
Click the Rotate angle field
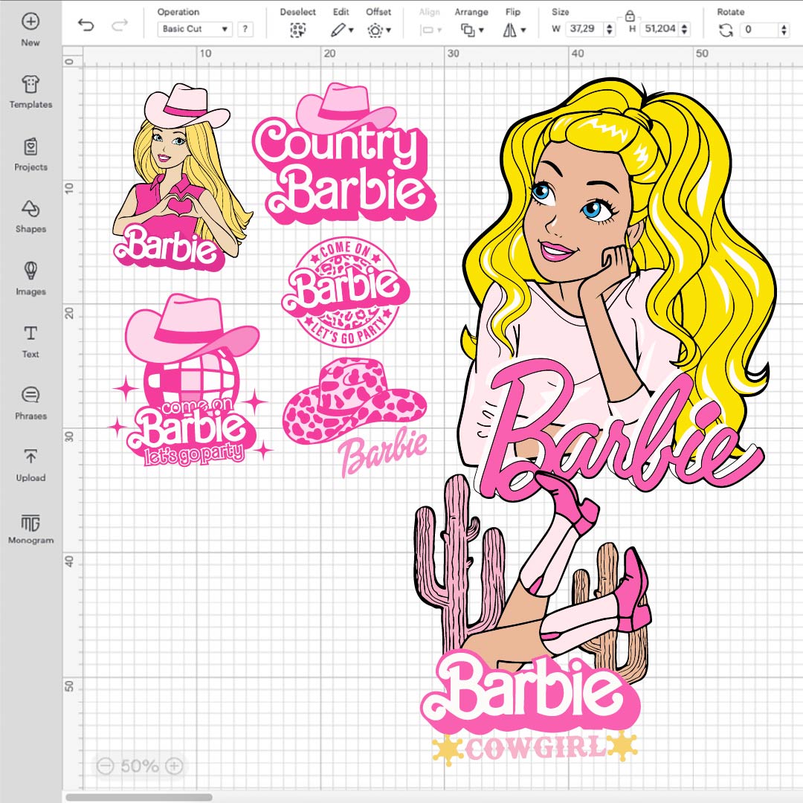(x=760, y=29)
